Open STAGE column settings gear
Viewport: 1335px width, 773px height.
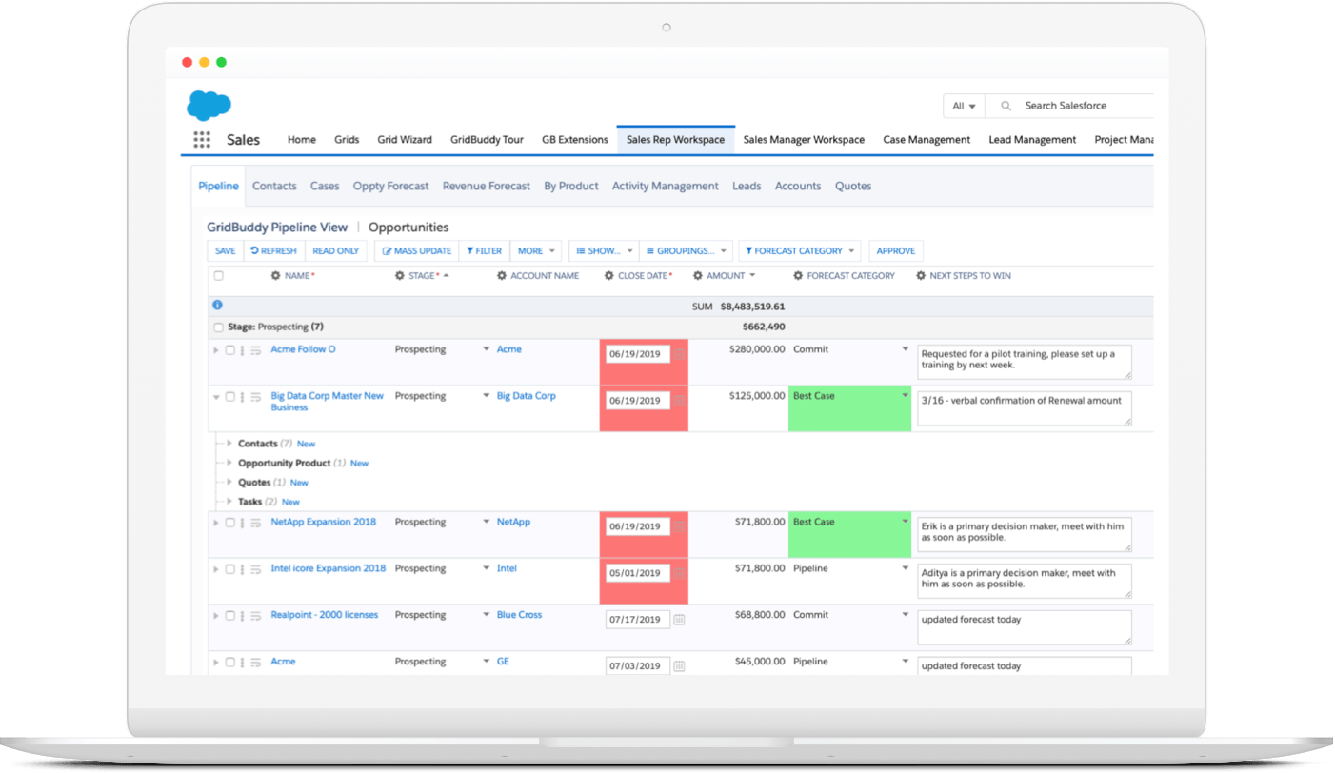400,276
